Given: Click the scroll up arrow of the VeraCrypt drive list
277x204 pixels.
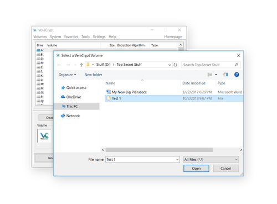Looking at the screenshot, I should coord(181,45).
